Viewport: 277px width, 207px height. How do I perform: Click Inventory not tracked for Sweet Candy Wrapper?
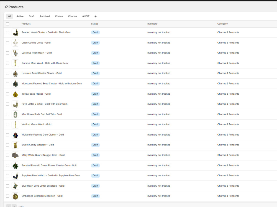[158, 145]
